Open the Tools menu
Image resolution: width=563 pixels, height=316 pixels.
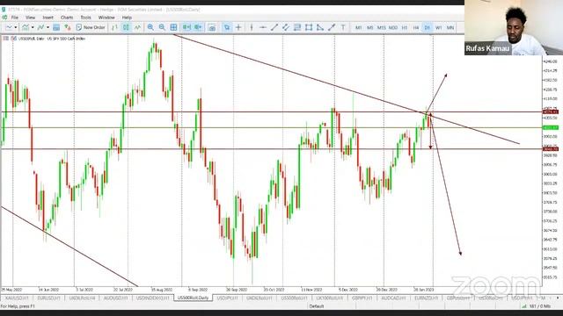pos(85,18)
